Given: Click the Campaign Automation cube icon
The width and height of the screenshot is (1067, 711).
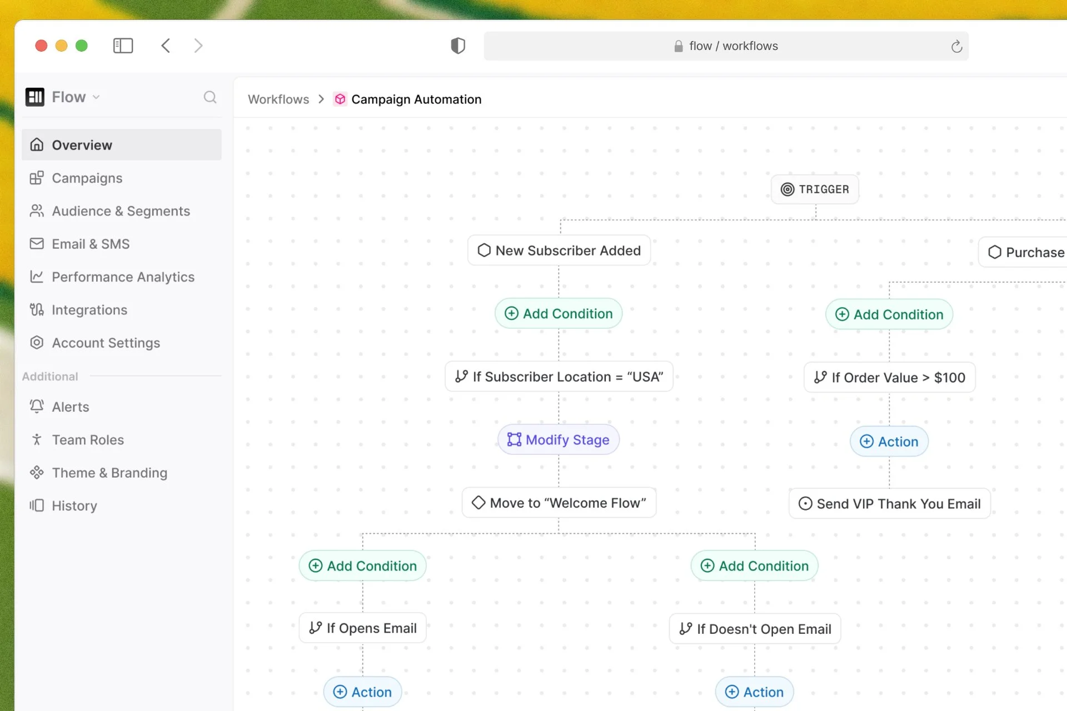Looking at the screenshot, I should [x=340, y=99].
